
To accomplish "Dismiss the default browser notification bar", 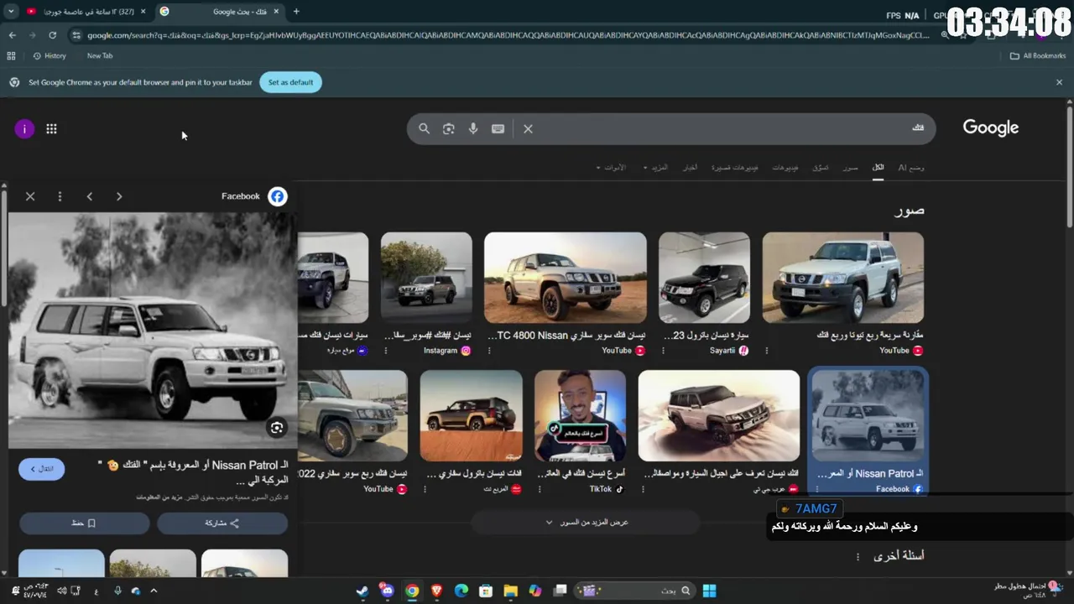I will click(x=1059, y=82).
